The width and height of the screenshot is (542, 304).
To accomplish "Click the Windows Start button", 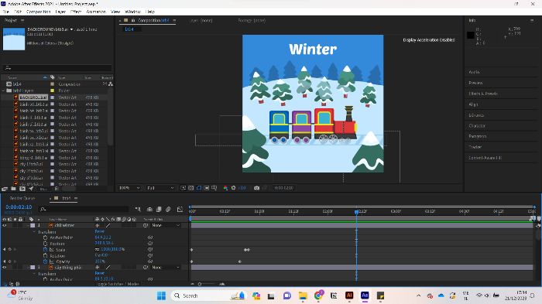I will click(161, 295).
